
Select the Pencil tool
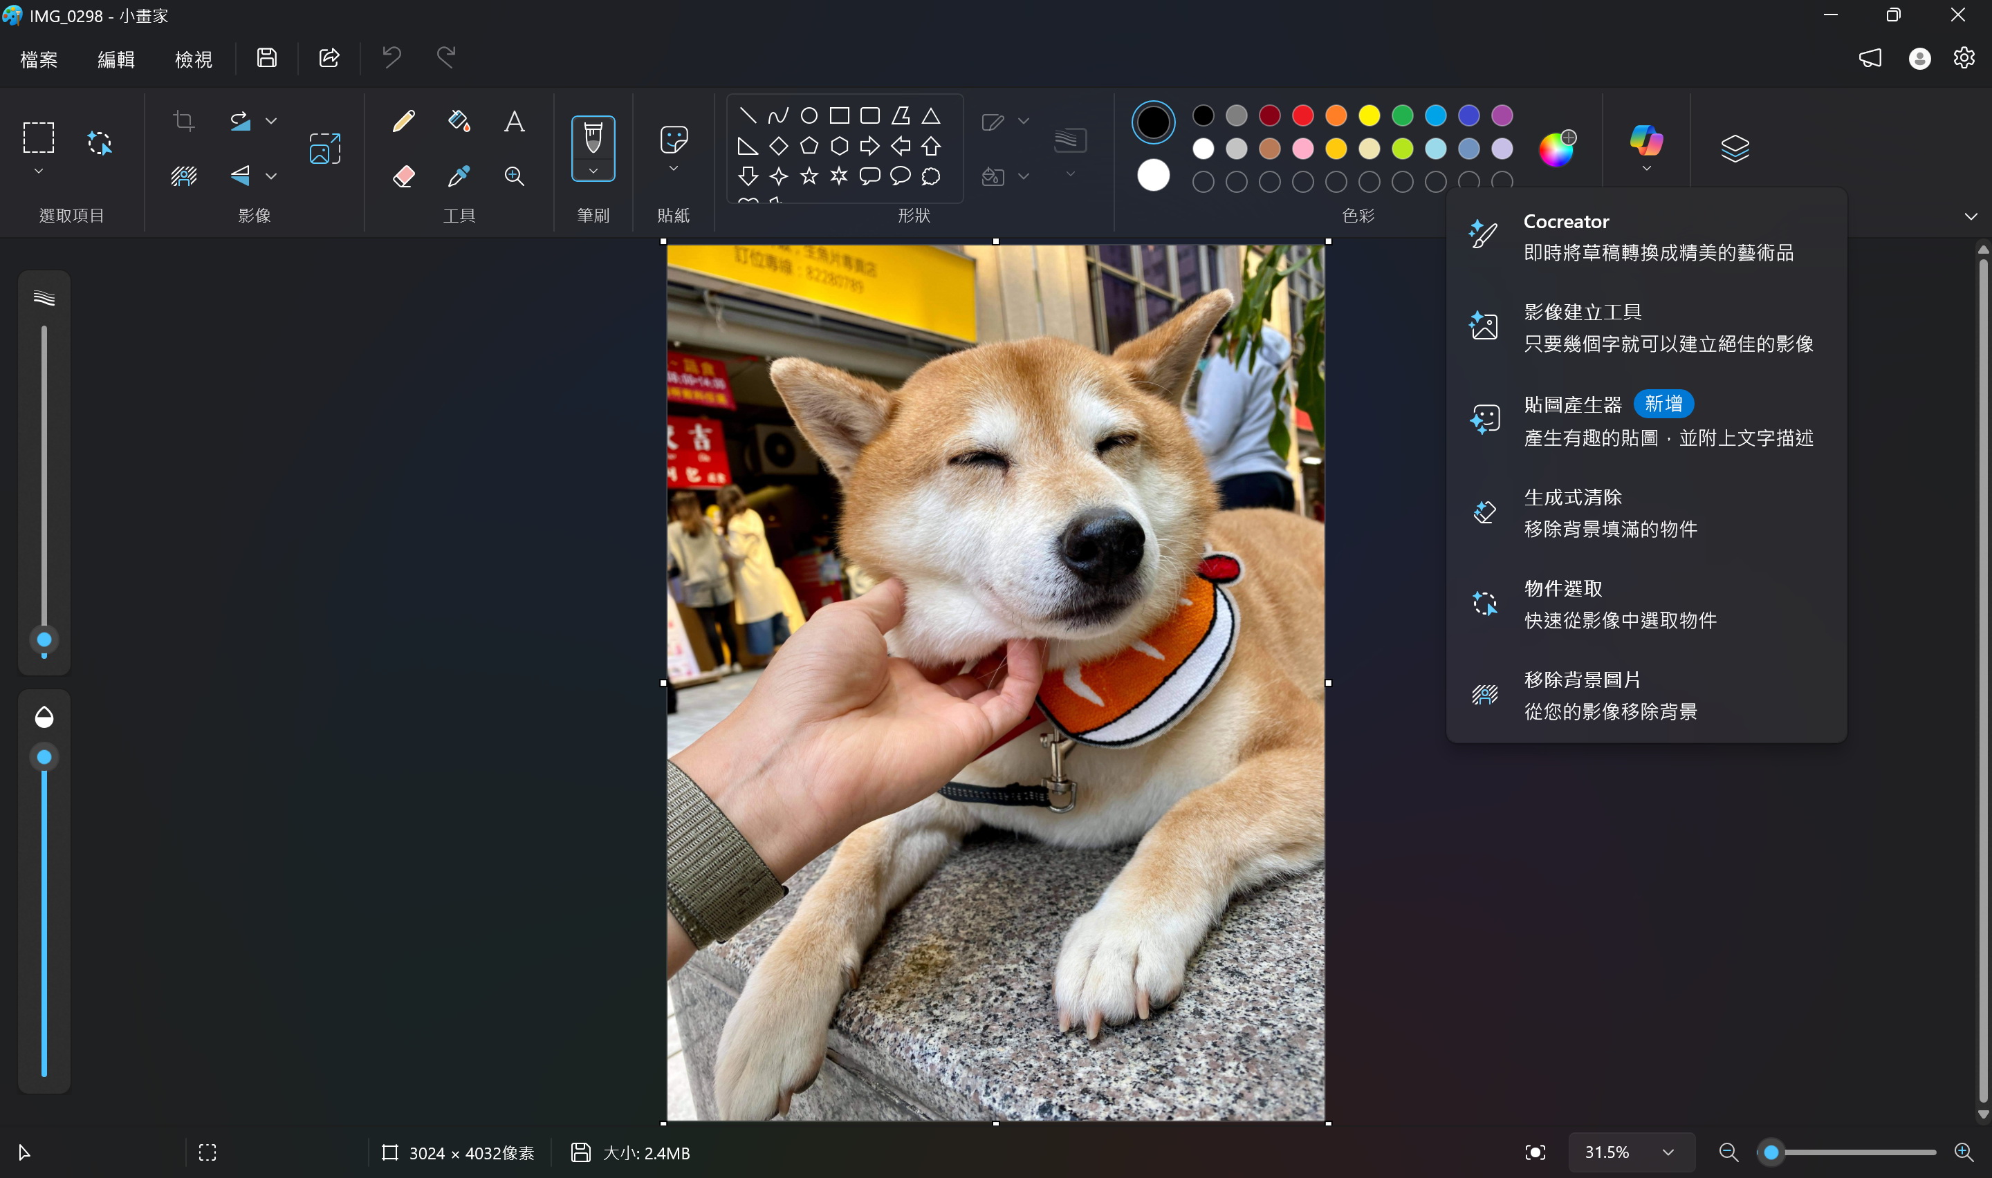403,122
